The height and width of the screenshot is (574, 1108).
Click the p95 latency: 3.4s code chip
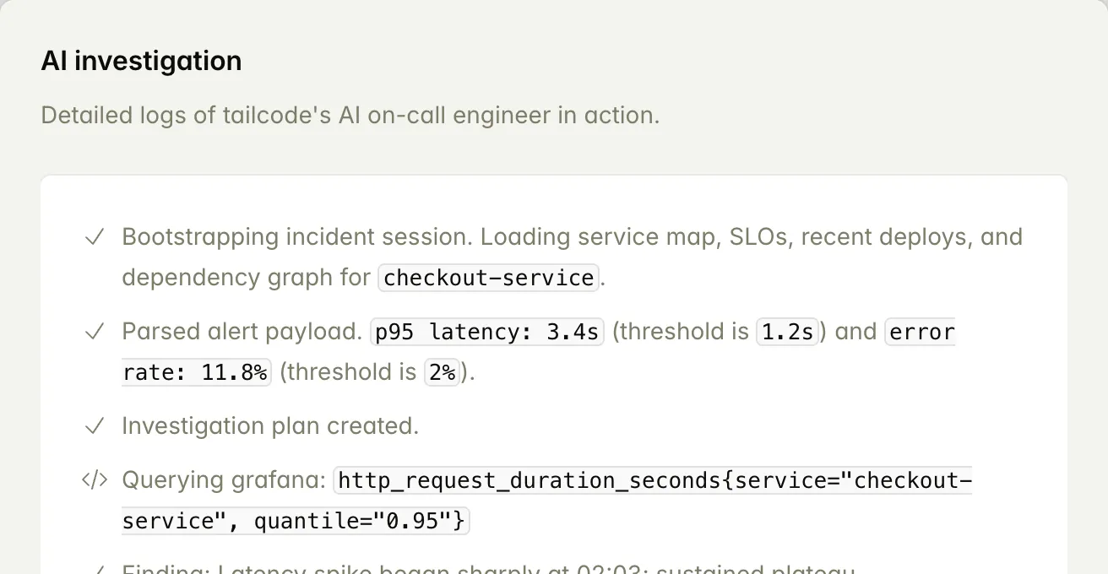coord(487,332)
